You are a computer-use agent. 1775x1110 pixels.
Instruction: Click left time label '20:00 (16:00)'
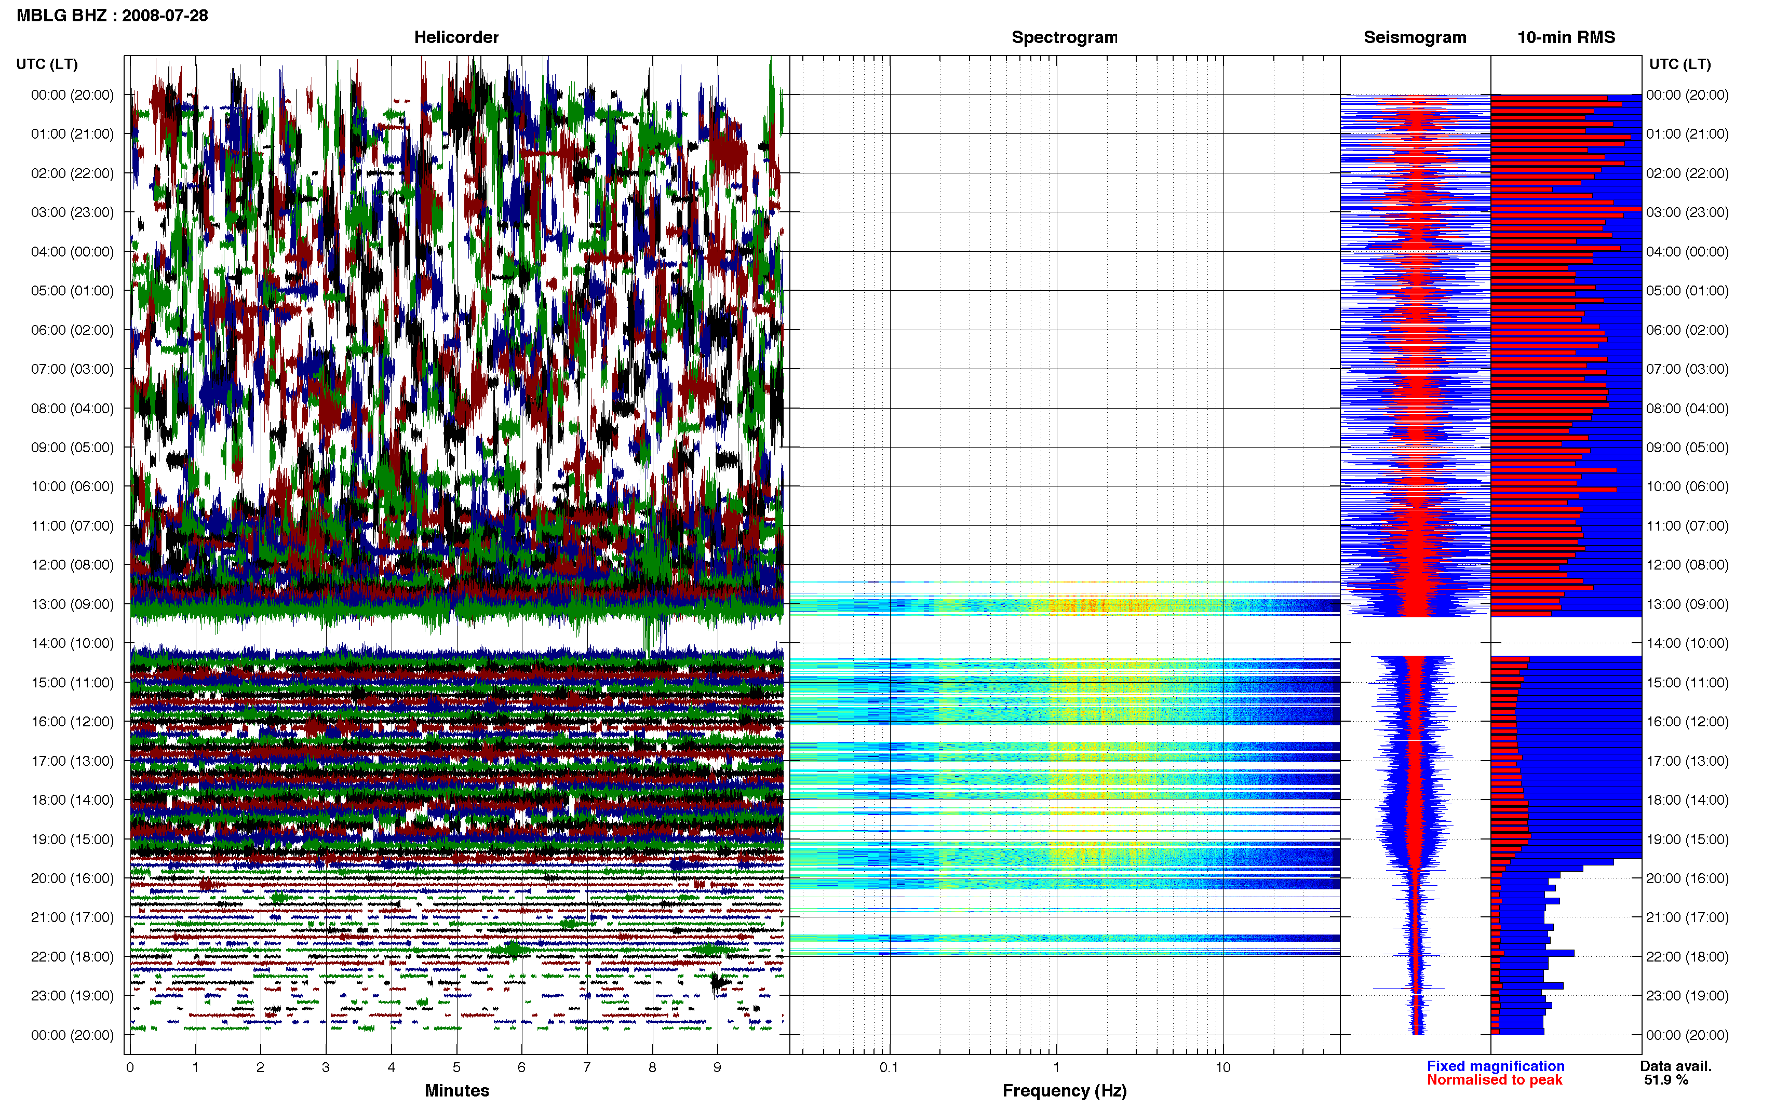pyautogui.click(x=72, y=879)
